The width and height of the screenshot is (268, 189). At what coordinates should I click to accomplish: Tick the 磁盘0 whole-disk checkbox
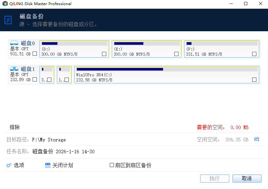coord(35,54)
